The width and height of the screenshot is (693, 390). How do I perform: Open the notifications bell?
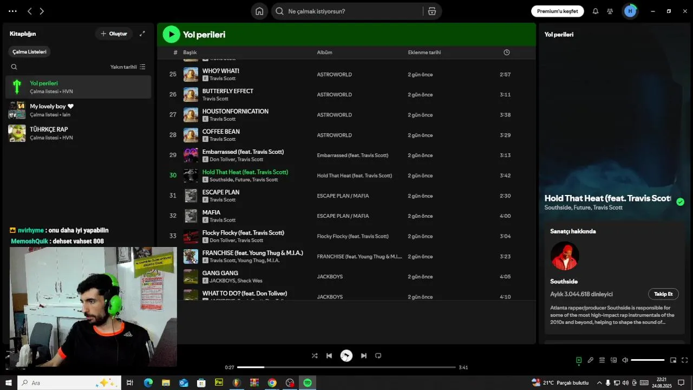pyautogui.click(x=596, y=11)
